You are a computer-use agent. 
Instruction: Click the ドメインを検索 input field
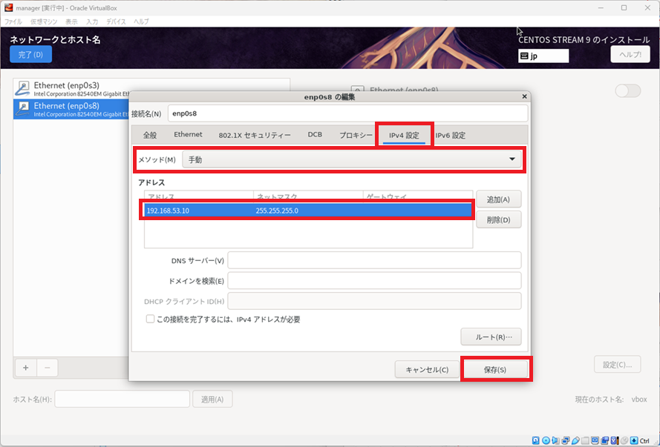(x=375, y=281)
